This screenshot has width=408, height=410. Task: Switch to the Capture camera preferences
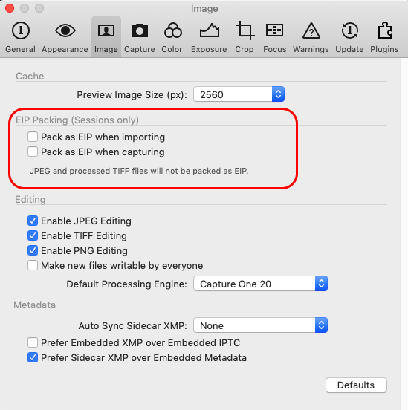point(140,37)
